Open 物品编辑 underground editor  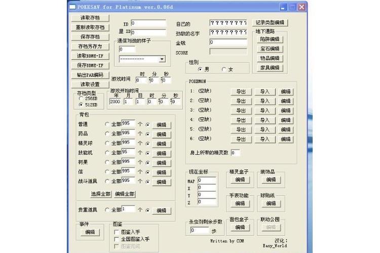(x=270, y=58)
